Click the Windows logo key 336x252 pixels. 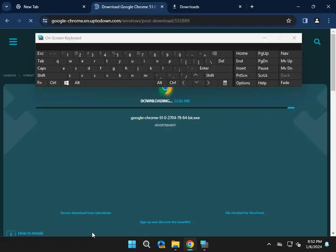pyautogui.click(x=66, y=83)
